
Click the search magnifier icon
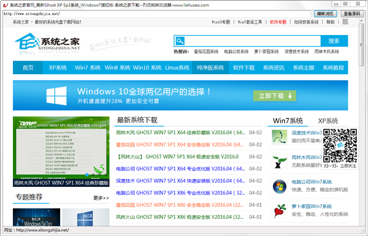(x=180, y=41)
